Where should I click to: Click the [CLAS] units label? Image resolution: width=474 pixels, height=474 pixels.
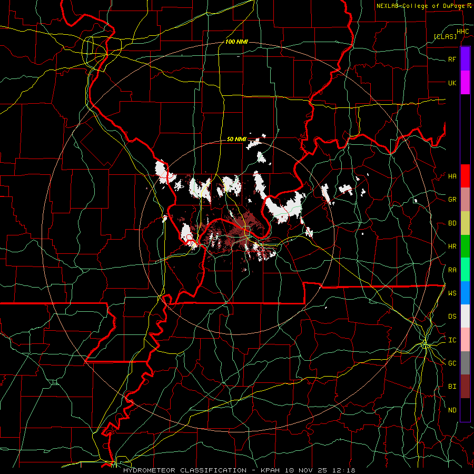[x=445, y=36]
